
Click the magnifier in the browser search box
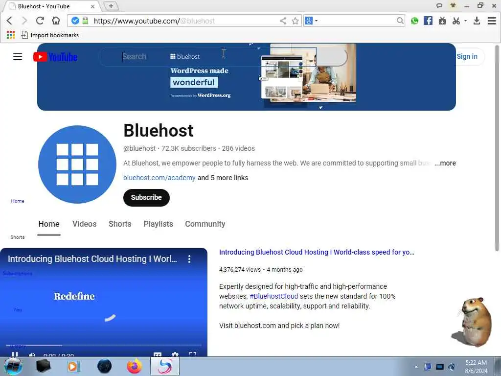[x=400, y=21]
